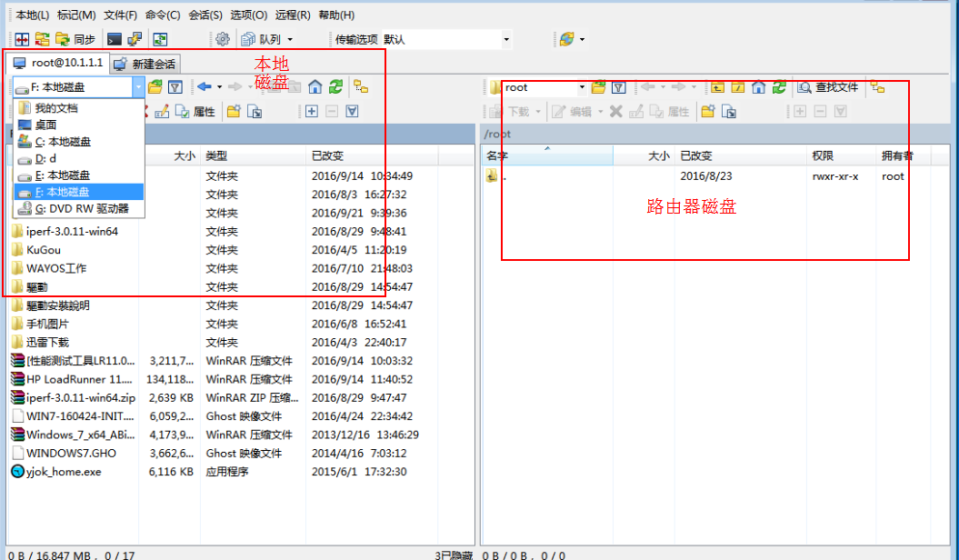Click the remote panel Home icon
Viewport: 959px width, 560px height.
760,87
